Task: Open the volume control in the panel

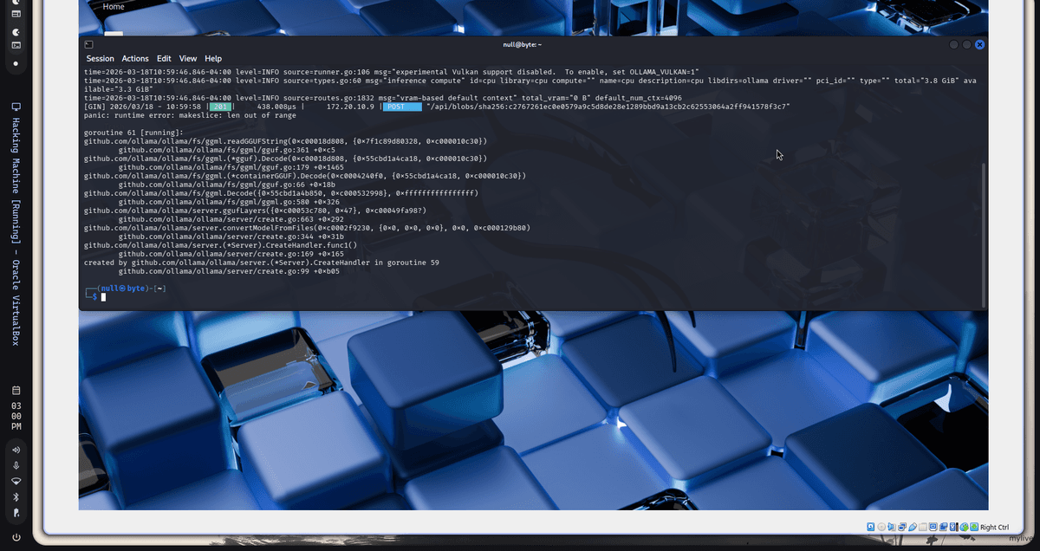Action: click(16, 450)
